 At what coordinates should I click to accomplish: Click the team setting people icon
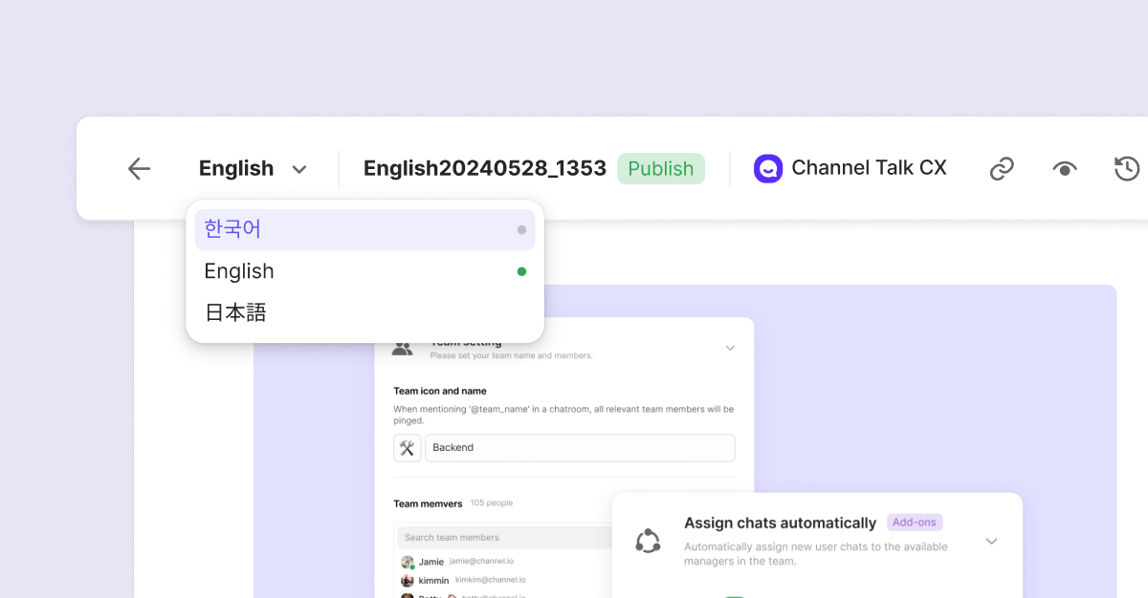click(x=403, y=349)
